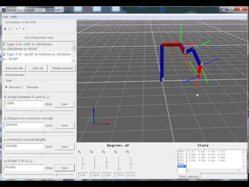Click the common normal length slider
The image size is (249, 187).
[x=39, y=153]
